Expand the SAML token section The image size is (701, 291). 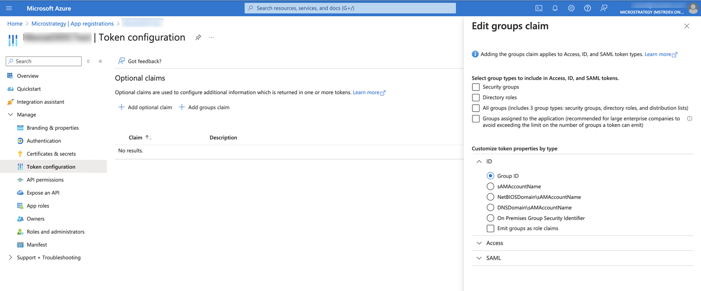479,258
